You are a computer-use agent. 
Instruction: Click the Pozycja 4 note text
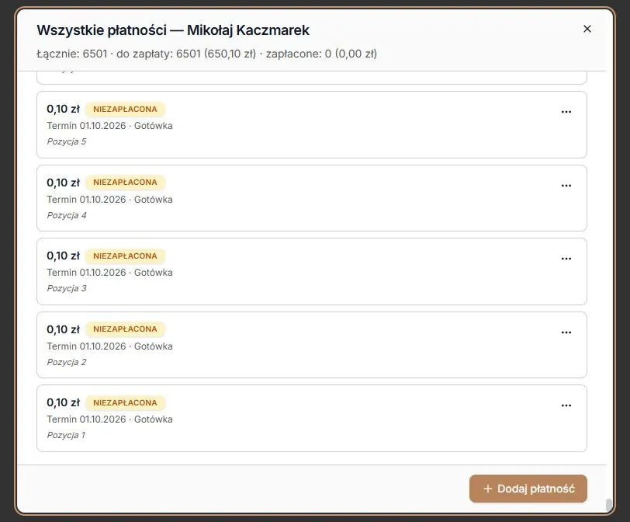(66, 215)
